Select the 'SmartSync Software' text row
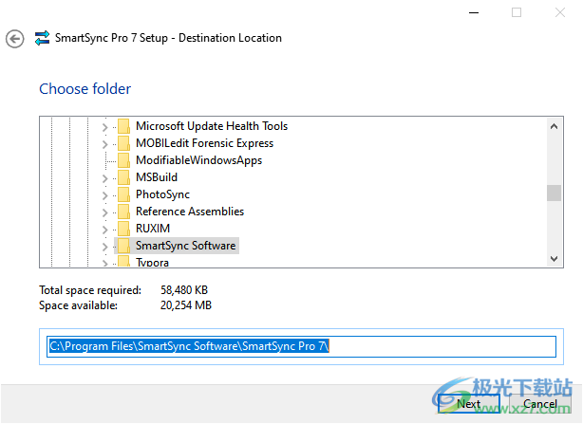583x424 pixels. point(185,246)
